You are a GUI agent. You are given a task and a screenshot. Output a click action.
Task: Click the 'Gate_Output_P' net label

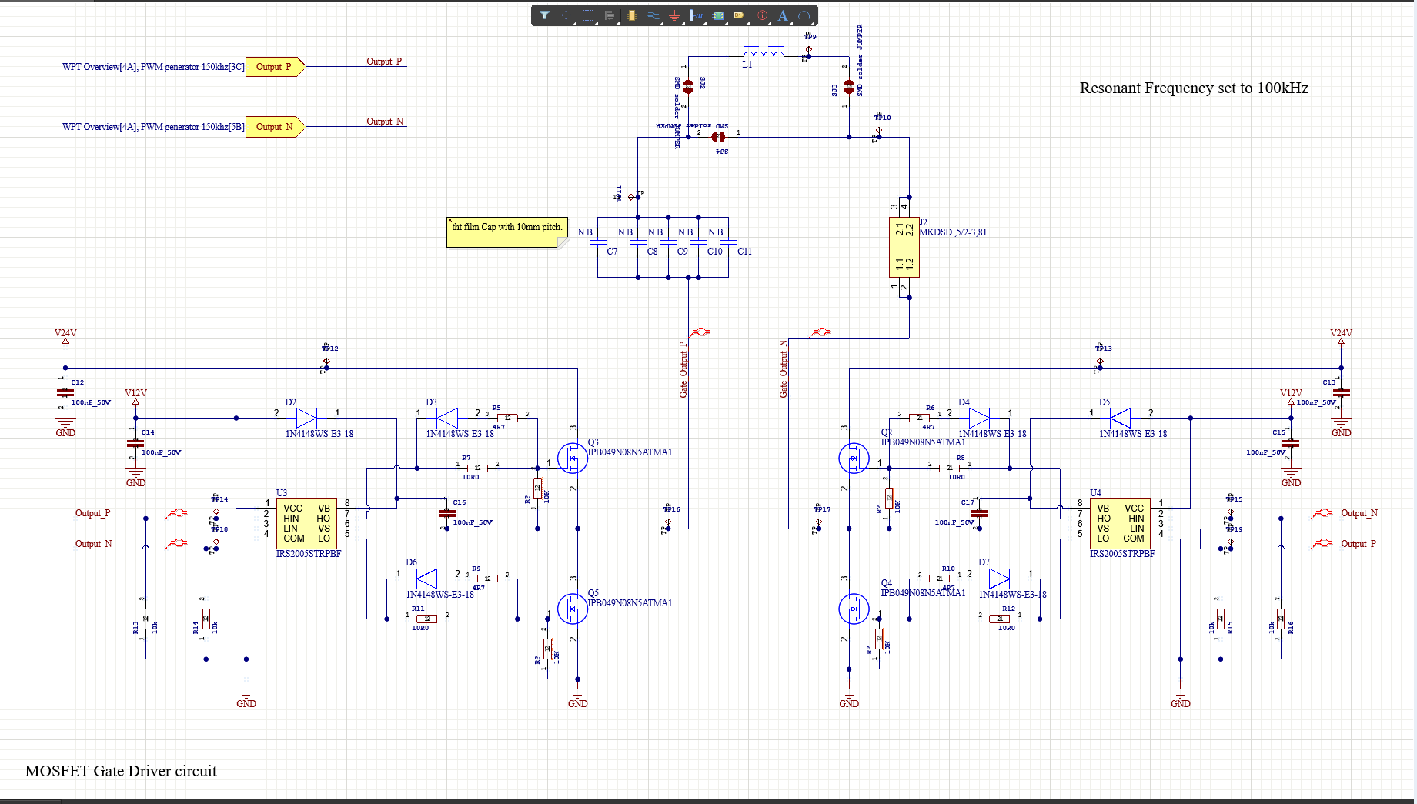pos(683,369)
